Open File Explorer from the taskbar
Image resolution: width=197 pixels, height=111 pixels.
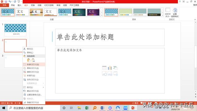tap(79, 108)
